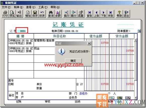Click the 总经办 department value
Viewport: 146px width, 108px height.
tap(83, 93)
